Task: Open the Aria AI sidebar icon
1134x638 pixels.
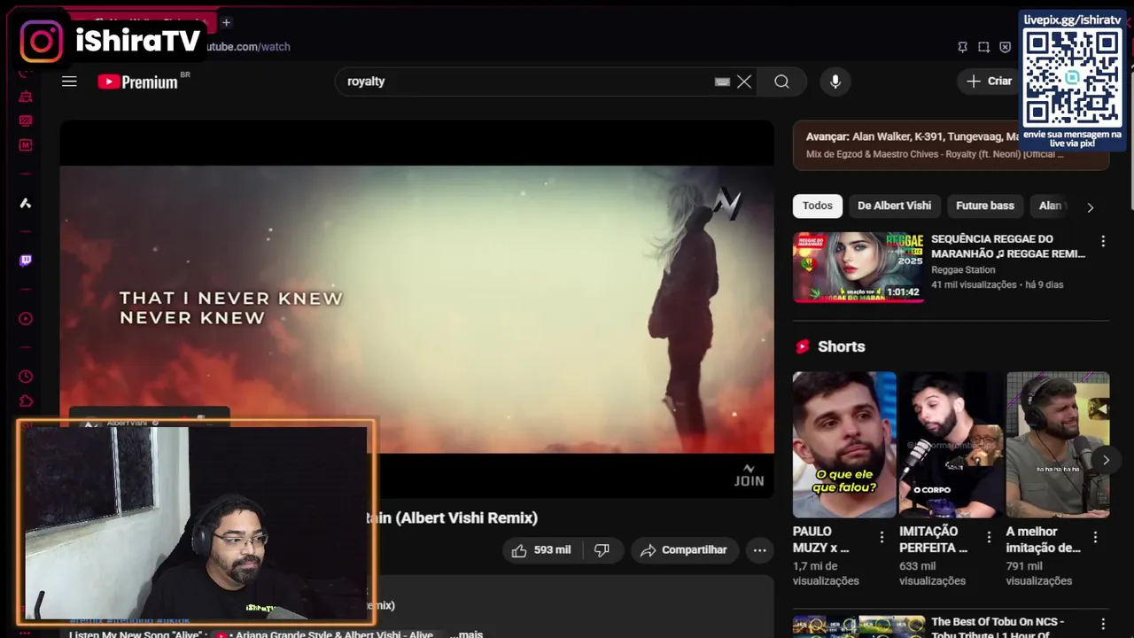Action: click(26, 203)
